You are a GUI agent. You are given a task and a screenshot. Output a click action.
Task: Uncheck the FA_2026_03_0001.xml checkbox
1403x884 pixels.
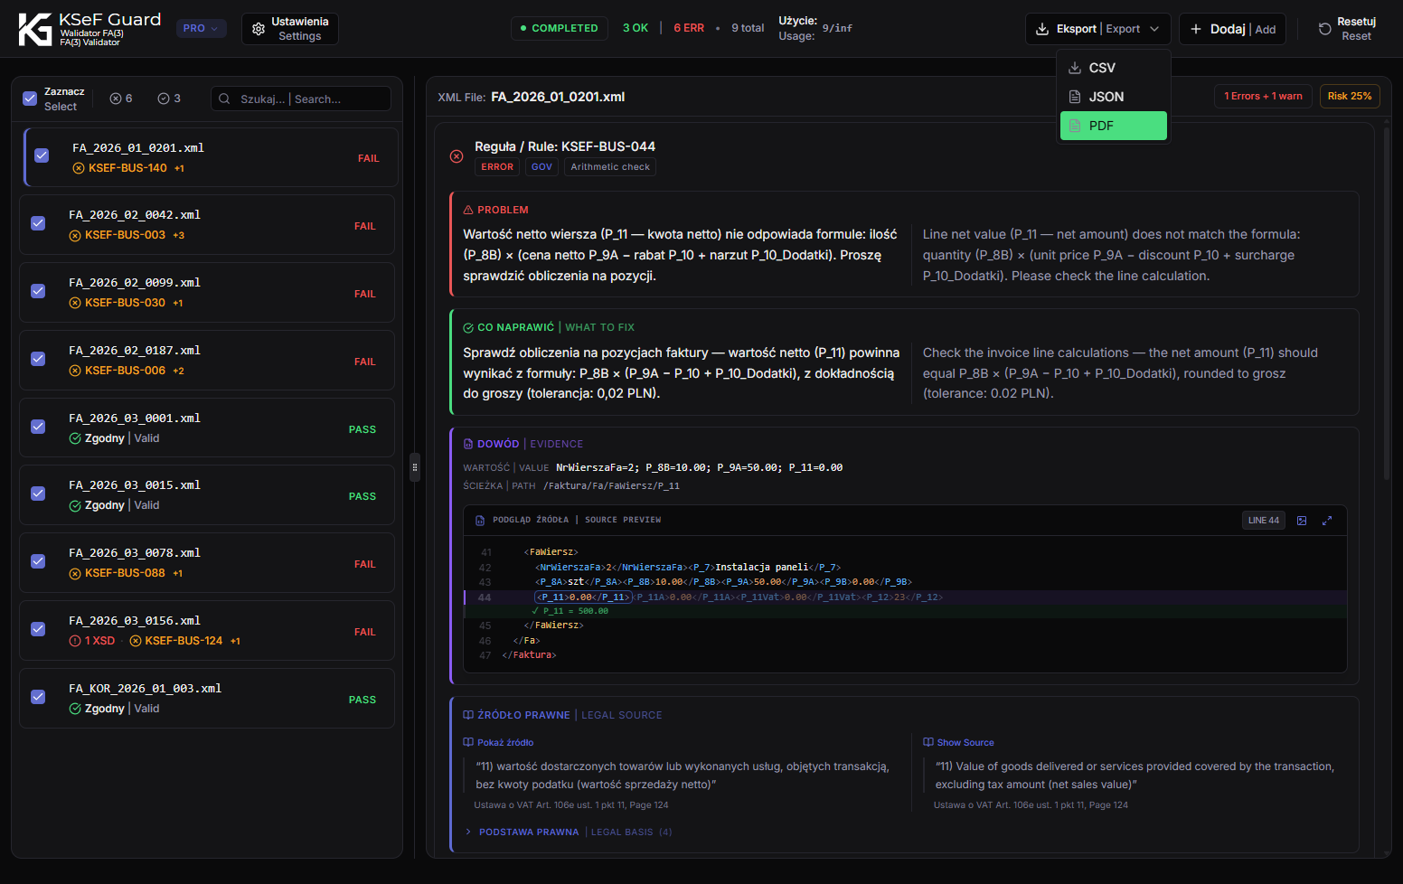click(x=38, y=427)
